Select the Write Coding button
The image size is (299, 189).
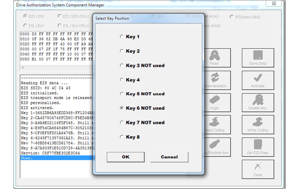tap(258, 125)
